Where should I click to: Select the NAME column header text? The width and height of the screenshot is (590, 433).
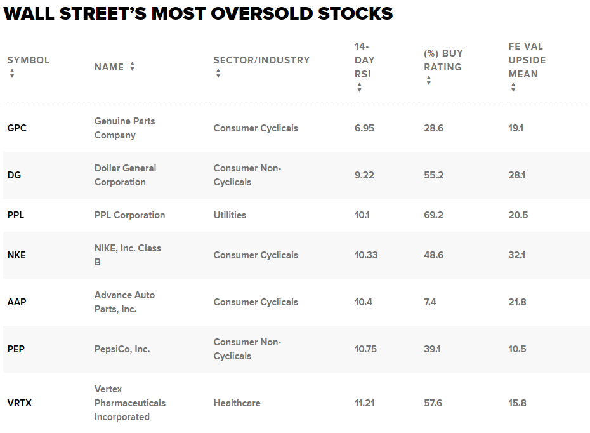click(x=109, y=67)
